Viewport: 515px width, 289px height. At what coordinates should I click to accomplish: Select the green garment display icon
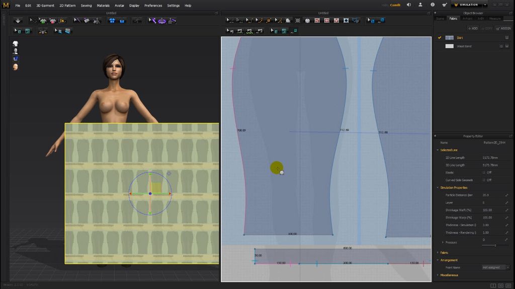coord(43,21)
